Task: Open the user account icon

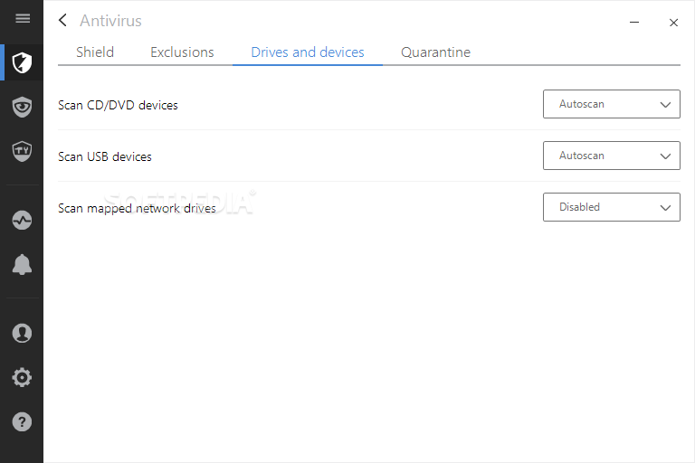Action: click(22, 333)
